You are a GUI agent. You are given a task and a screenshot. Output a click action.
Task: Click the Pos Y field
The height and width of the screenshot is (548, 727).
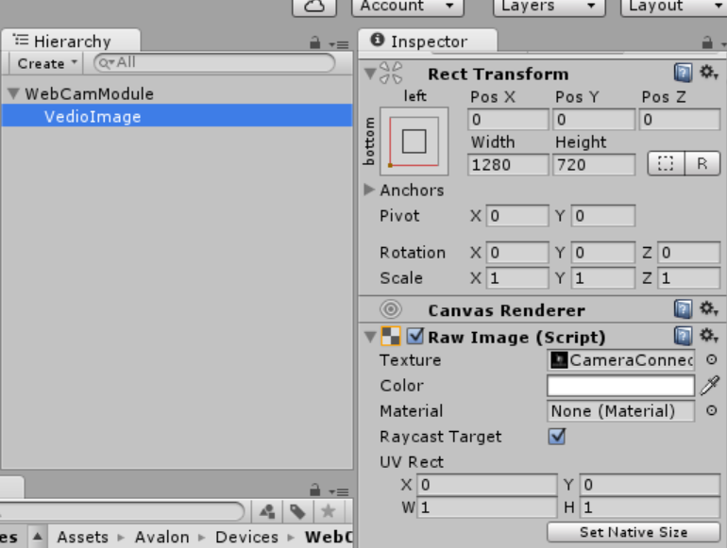pos(594,120)
